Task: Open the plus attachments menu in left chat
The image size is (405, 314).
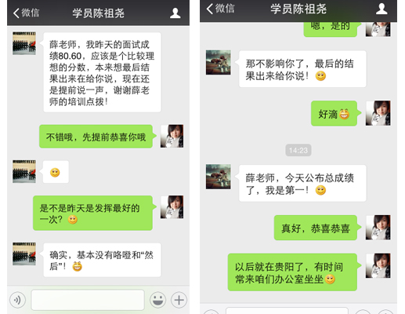Action: [x=179, y=300]
